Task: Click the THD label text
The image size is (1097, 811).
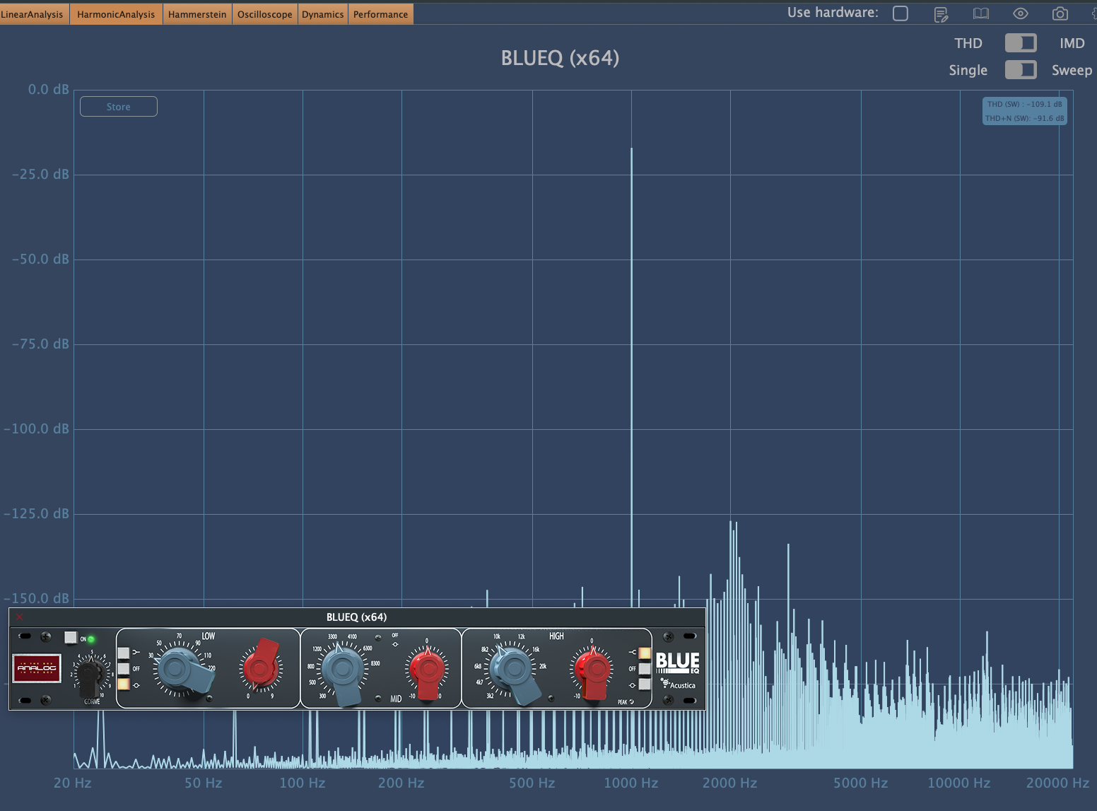Action: pos(968,43)
